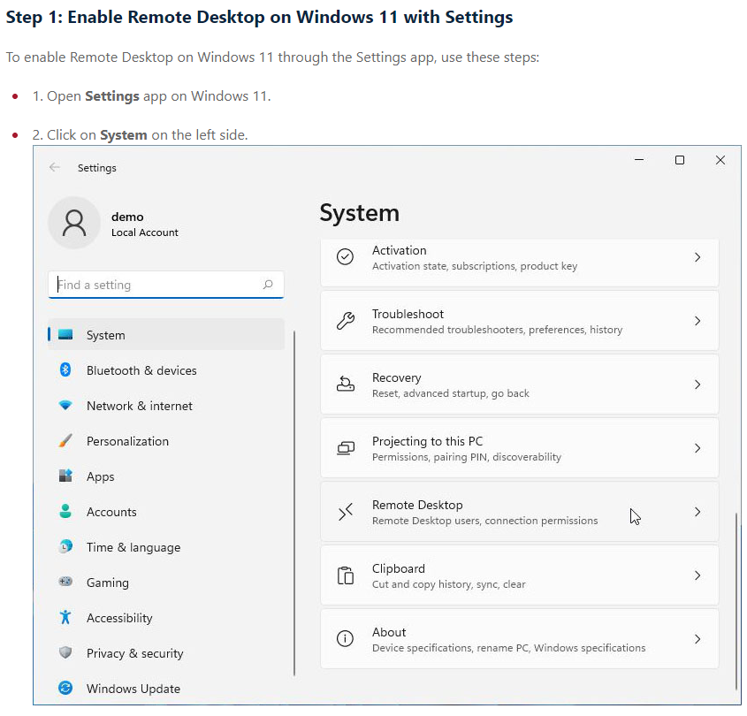Click the Clipboard icon
This screenshot has width=747, height=716.
pyautogui.click(x=346, y=575)
